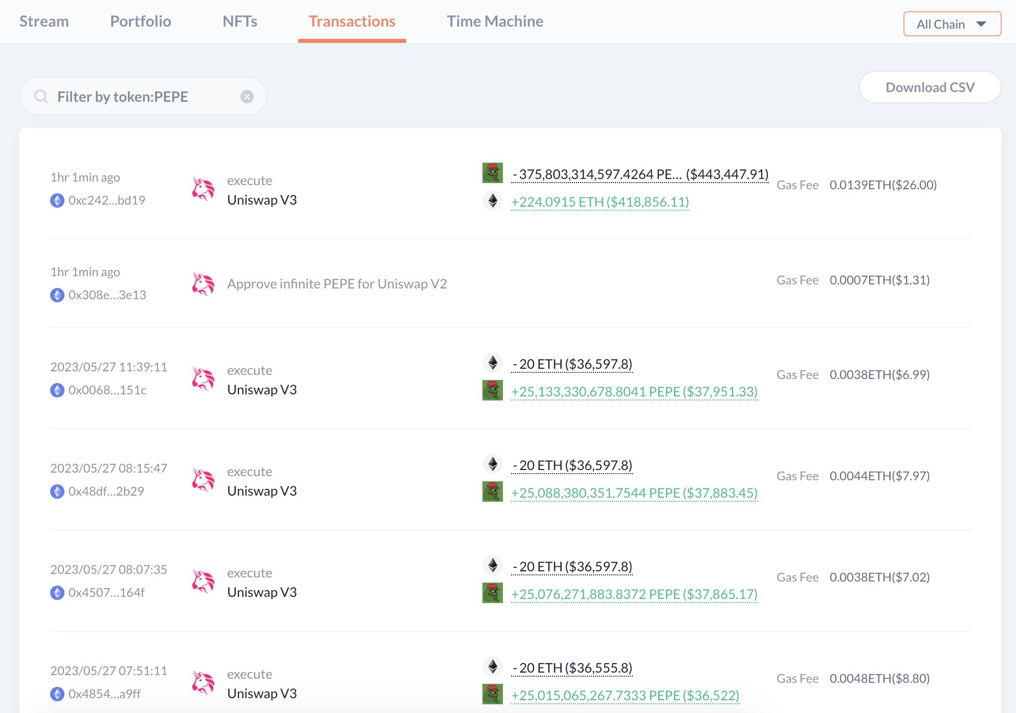This screenshot has height=713, width=1016.
Task: Click ETH icon in 08:07:35 transaction
Action: (493, 565)
